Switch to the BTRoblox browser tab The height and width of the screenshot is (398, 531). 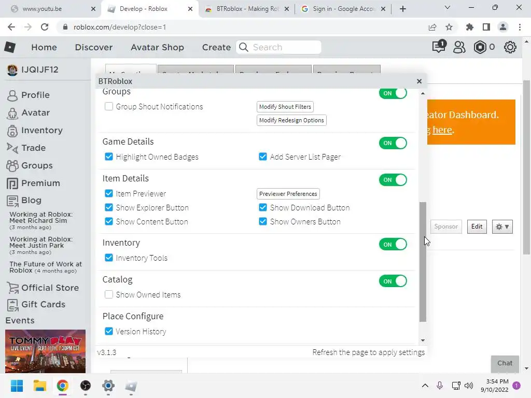pyautogui.click(x=247, y=9)
